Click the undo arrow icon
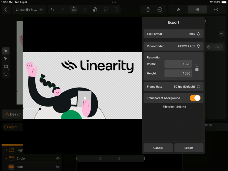Viewport: 228px width, 171px height. 53,9
